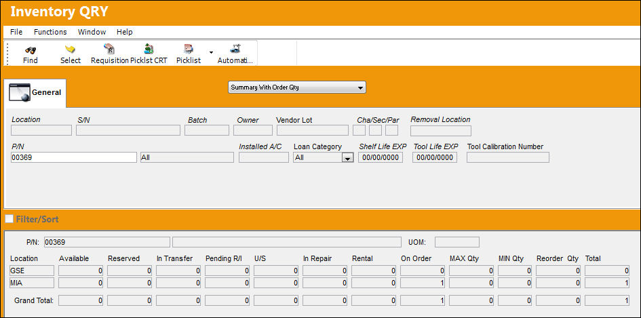The image size is (641, 318).
Task: Click MIA Total value field
Action: 607,283
